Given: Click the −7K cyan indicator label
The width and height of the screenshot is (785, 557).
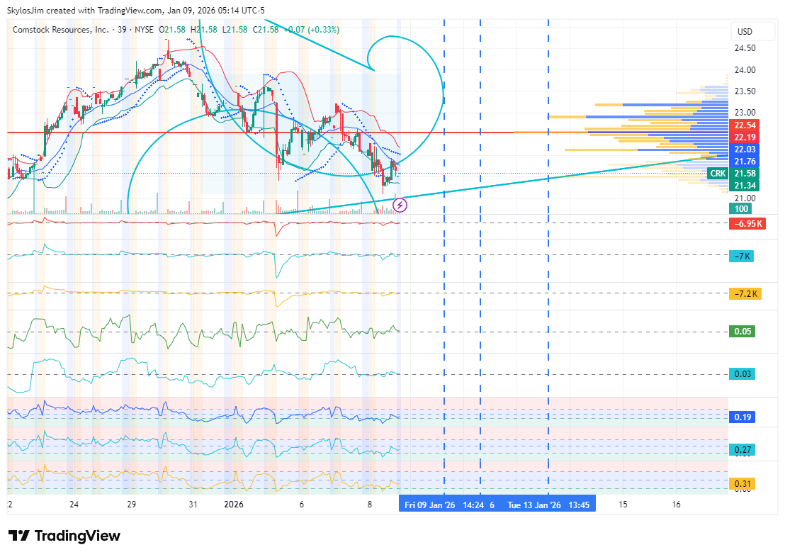Looking at the screenshot, I should pos(742,257).
